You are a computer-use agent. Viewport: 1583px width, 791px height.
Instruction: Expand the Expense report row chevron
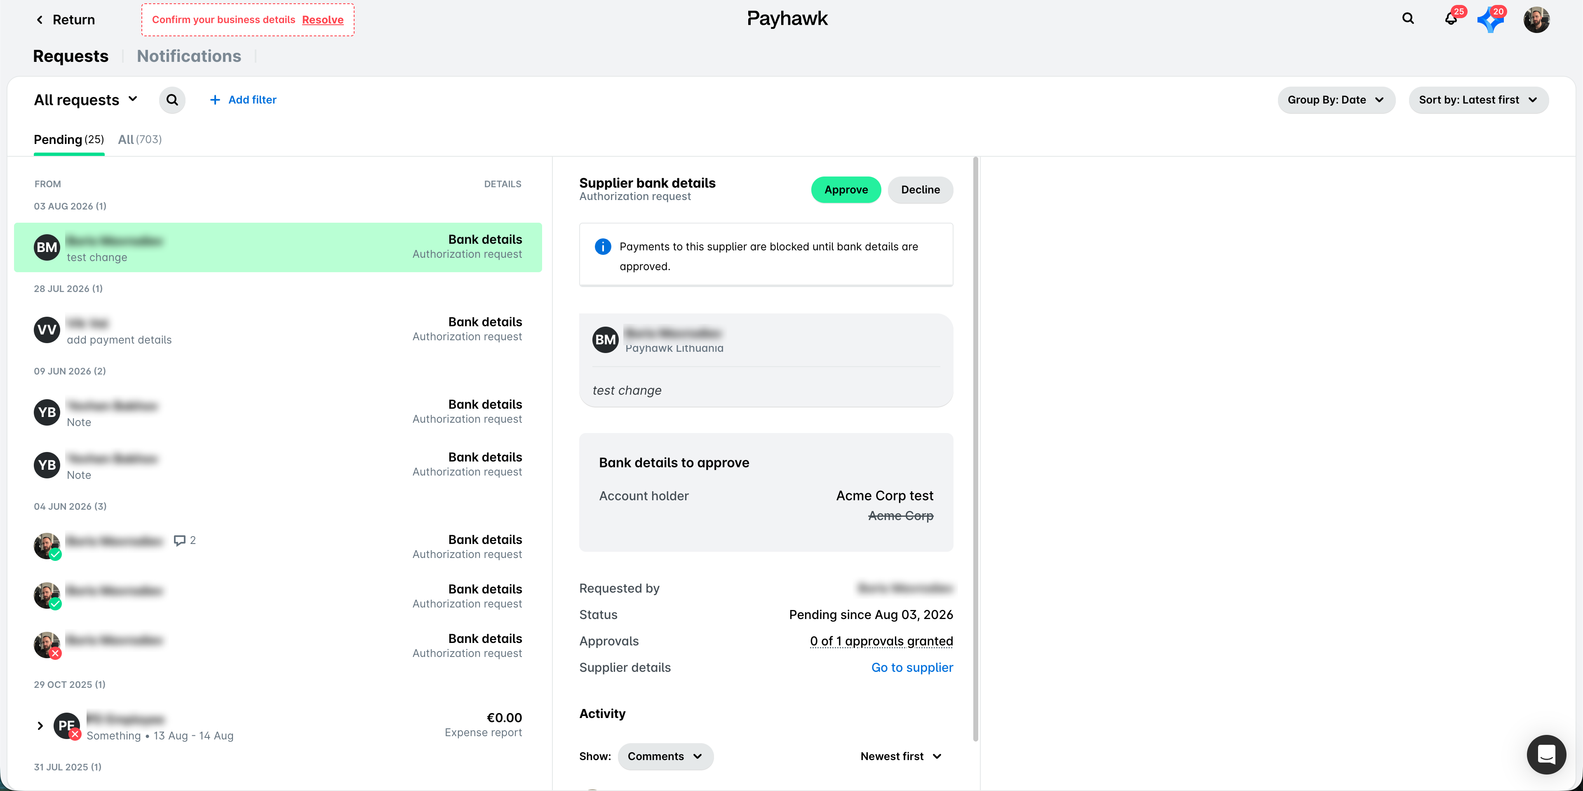40,726
